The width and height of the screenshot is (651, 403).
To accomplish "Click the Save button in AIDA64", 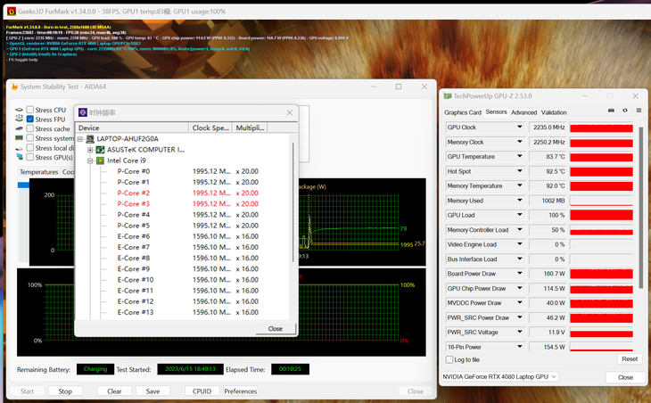I will 152,391.
